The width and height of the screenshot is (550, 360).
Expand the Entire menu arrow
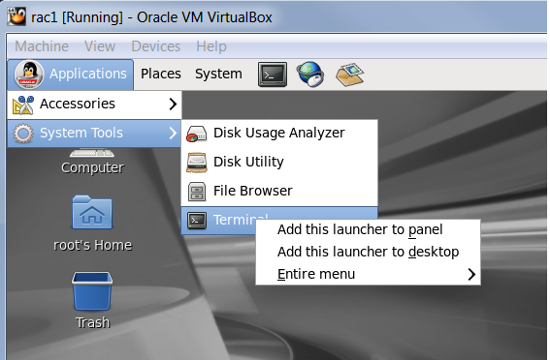[x=471, y=274]
